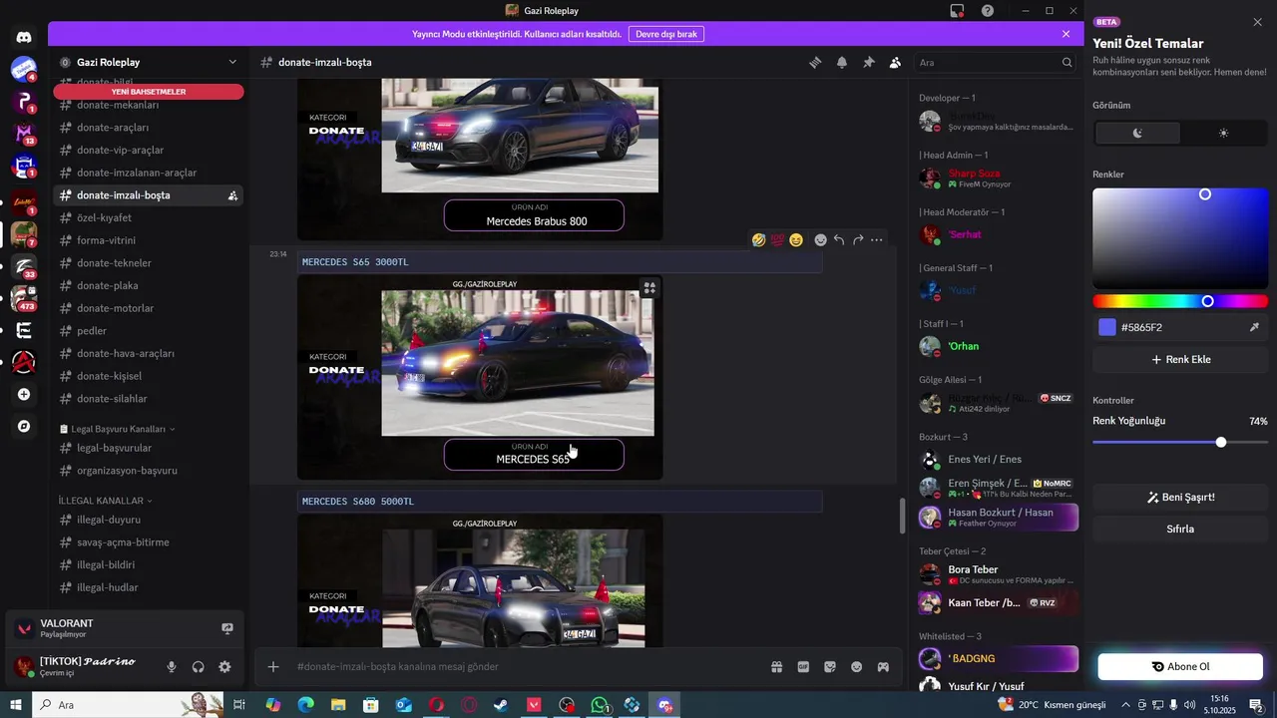Click Devre dışı bırak streamer mode button

coord(666,34)
